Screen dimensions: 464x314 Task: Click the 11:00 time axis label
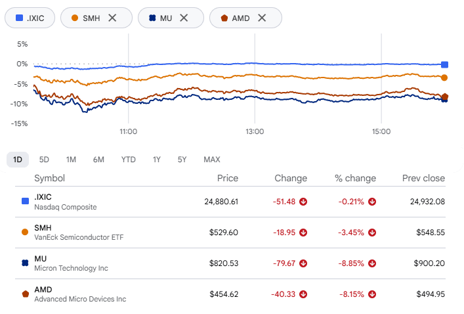click(x=129, y=131)
